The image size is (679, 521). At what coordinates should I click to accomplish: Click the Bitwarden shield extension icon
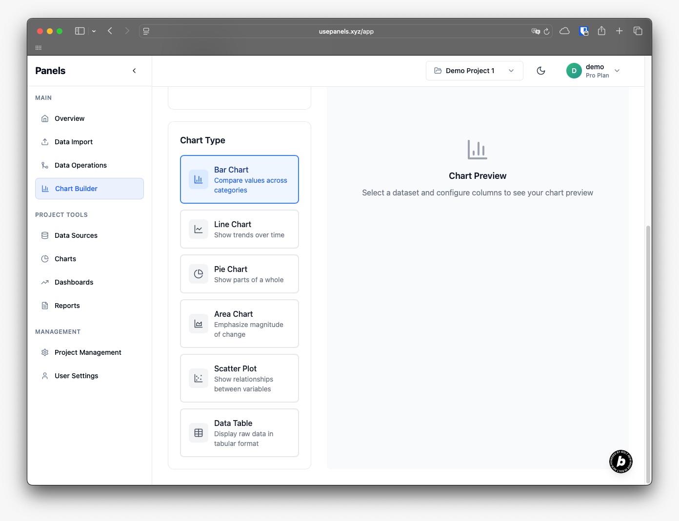(584, 31)
